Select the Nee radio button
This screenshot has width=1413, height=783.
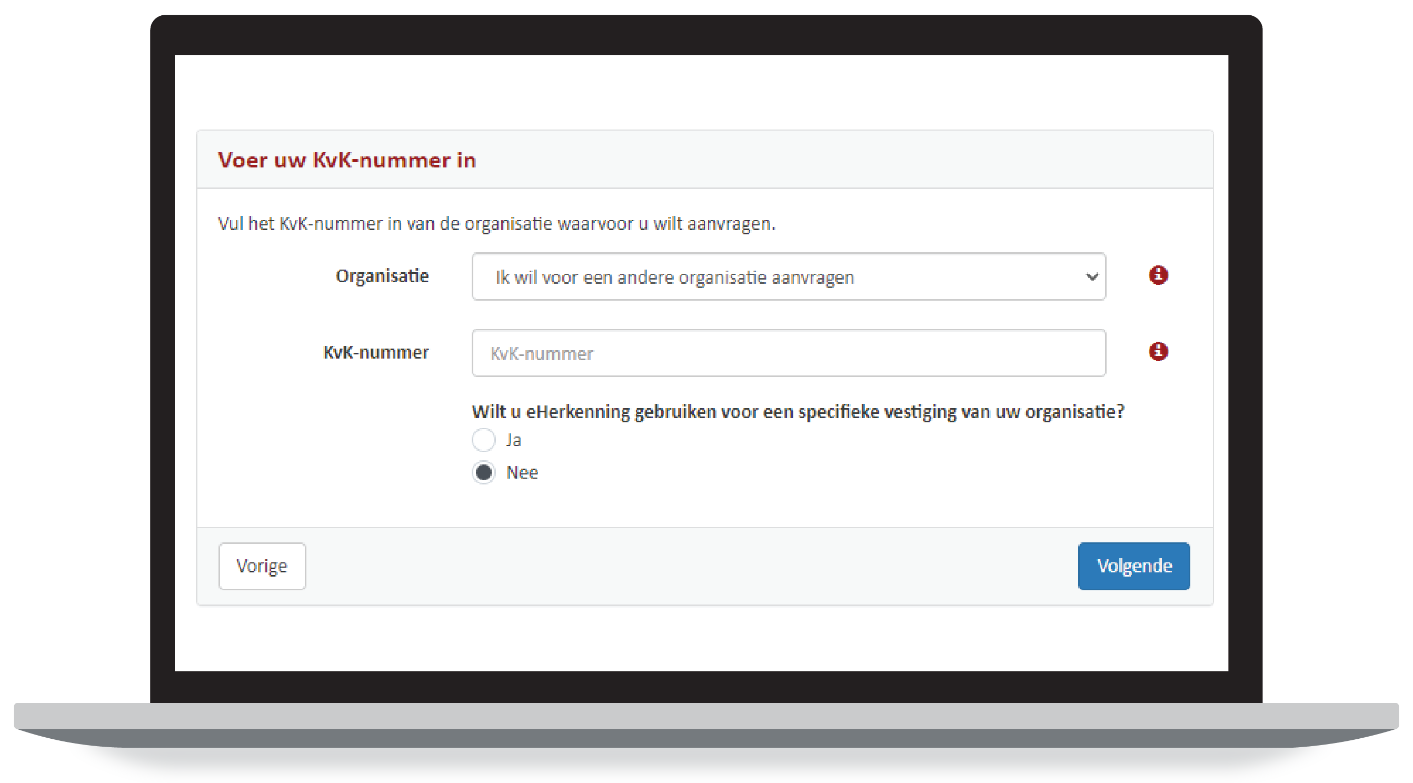[x=483, y=472]
